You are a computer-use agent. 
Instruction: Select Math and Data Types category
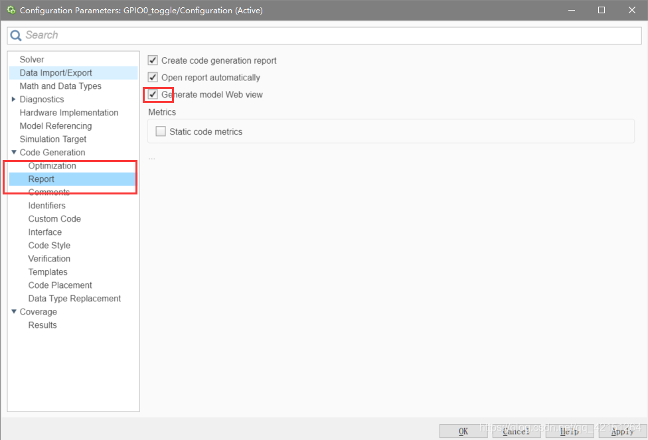pyautogui.click(x=60, y=86)
